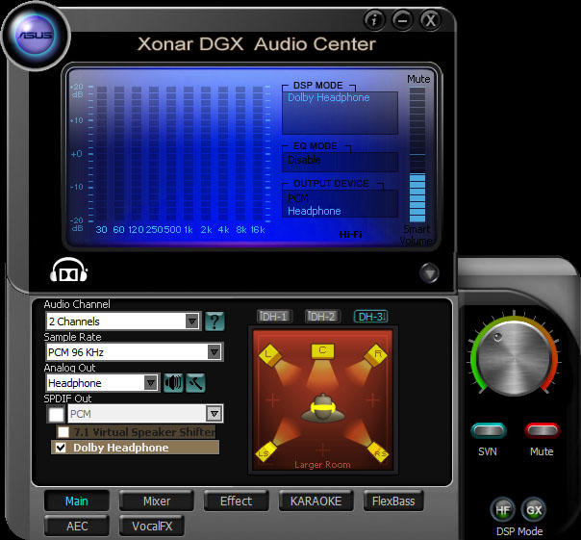Viewport: 581px width, 540px height.
Task: Switch to the FlexBass tab
Action: (393, 501)
